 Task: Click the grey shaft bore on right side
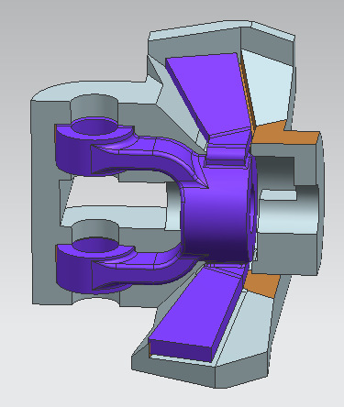click(x=287, y=211)
